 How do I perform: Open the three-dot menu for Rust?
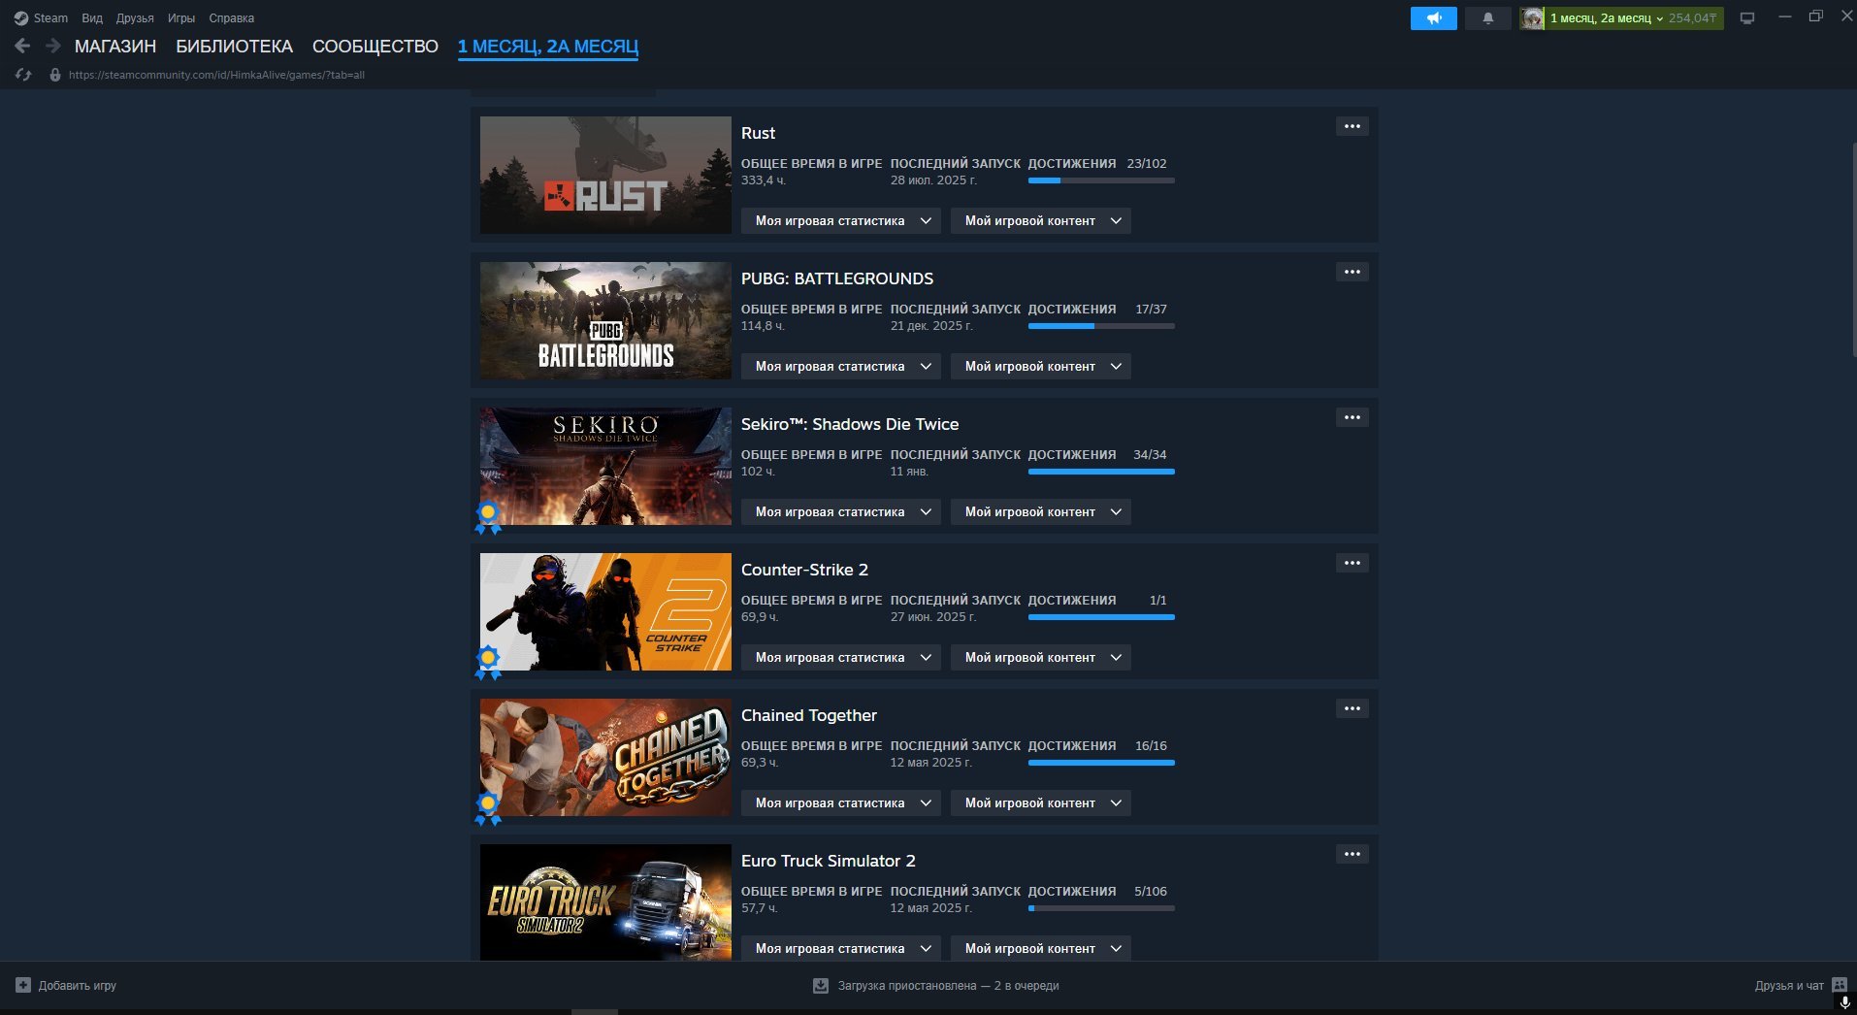[1352, 126]
